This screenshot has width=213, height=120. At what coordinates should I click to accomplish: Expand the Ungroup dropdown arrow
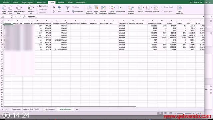coord(151,8)
